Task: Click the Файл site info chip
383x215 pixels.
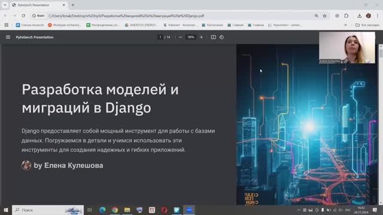Action: coord(38,16)
